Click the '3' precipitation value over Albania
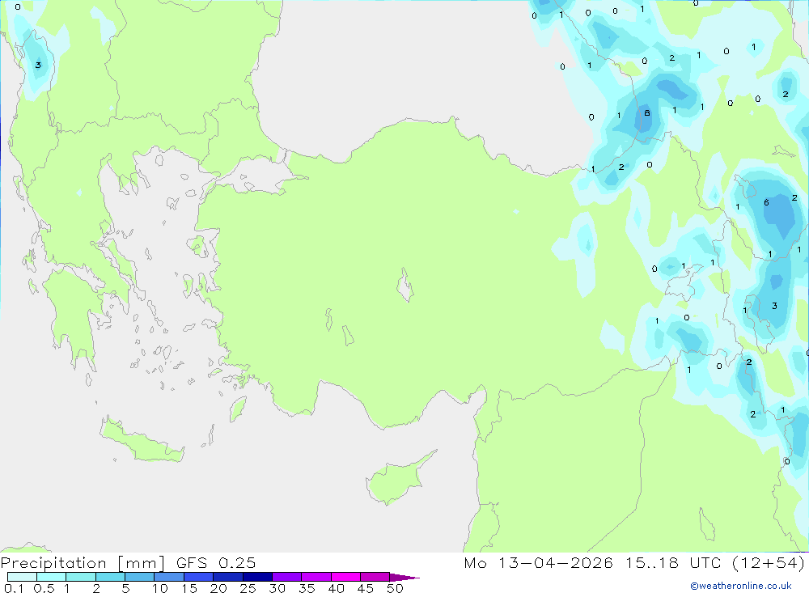809x593 pixels. point(38,65)
